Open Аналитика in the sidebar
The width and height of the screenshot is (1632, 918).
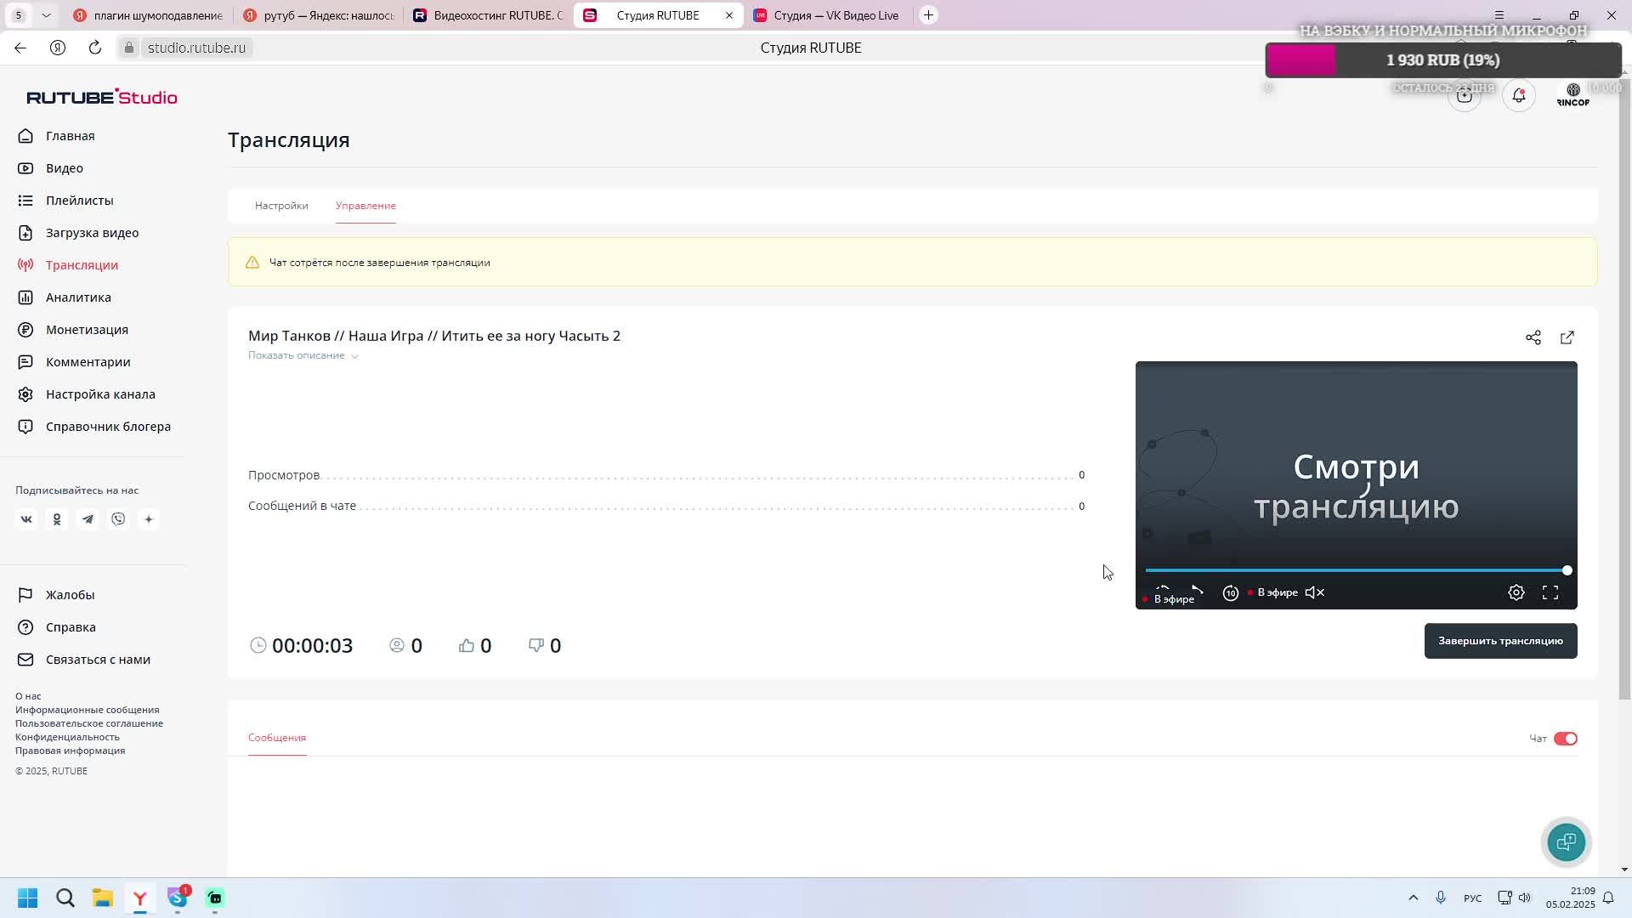pos(78,297)
